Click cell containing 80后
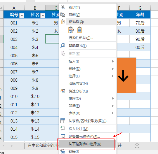The width and height of the screenshot is (158, 154). coord(140,31)
